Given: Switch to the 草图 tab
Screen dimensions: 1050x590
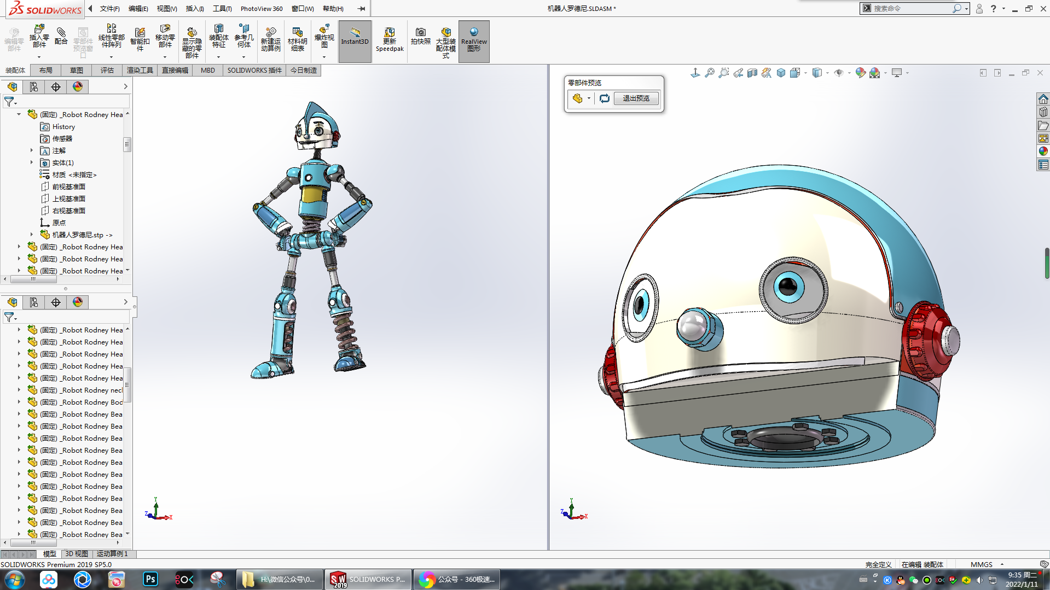Looking at the screenshot, I should point(77,70).
